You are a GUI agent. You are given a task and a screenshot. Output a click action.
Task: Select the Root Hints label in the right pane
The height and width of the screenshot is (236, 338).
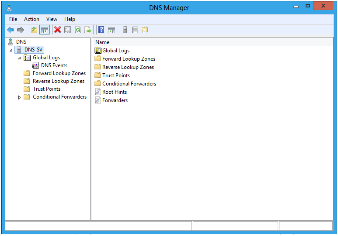[x=115, y=92]
